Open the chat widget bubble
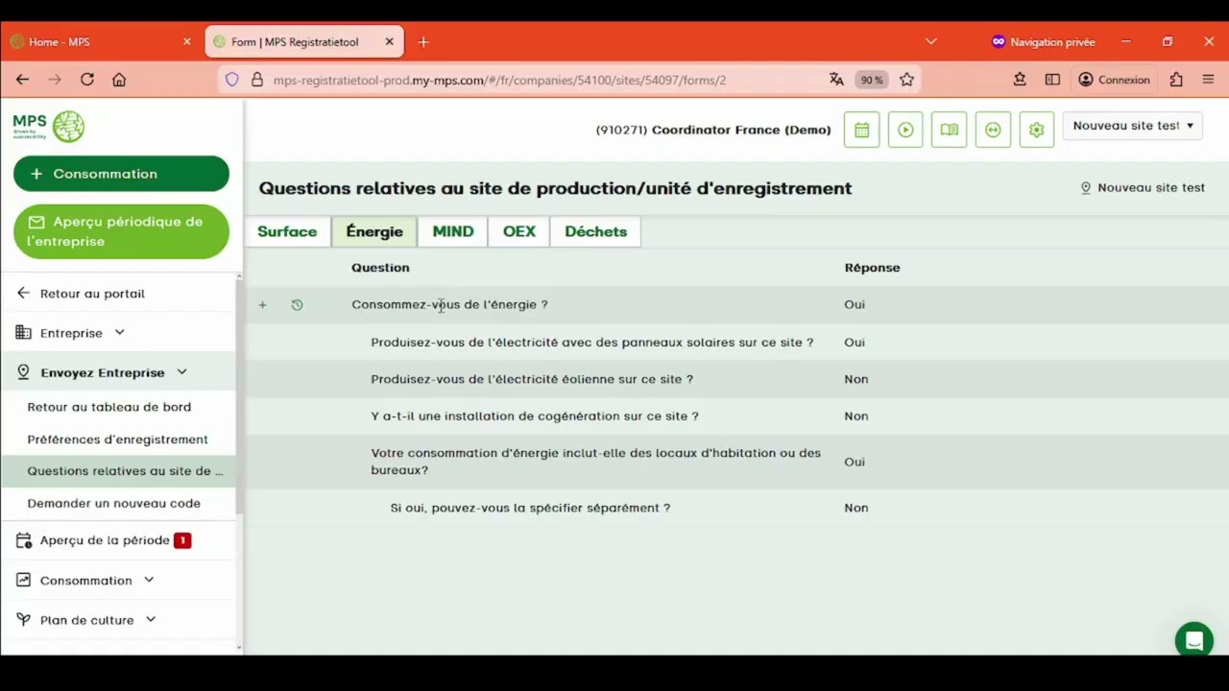The image size is (1229, 691). pos(1193,641)
